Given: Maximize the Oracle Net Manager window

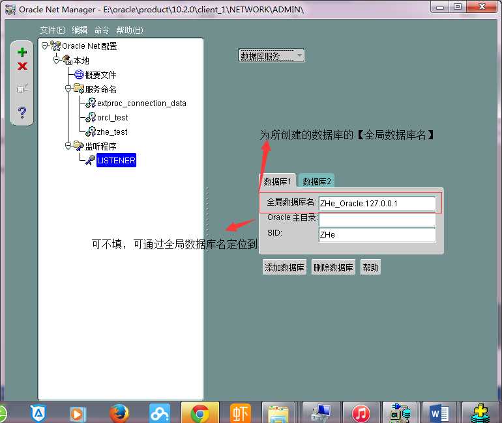Looking at the screenshot, I should (x=458, y=7).
